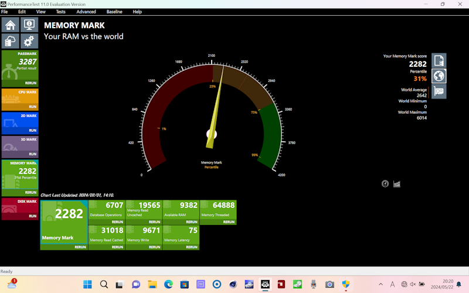Rerun the PassMark rating test
Screen dimensions: 469x293
click(x=30, y=83)
